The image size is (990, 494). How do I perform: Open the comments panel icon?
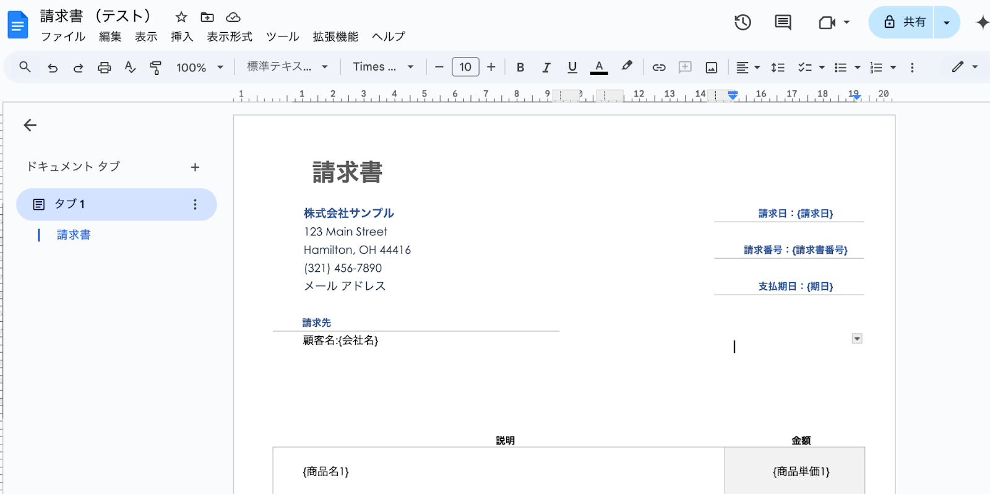tap(783, 22)
